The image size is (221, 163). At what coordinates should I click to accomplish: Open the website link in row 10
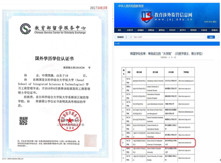184,151
